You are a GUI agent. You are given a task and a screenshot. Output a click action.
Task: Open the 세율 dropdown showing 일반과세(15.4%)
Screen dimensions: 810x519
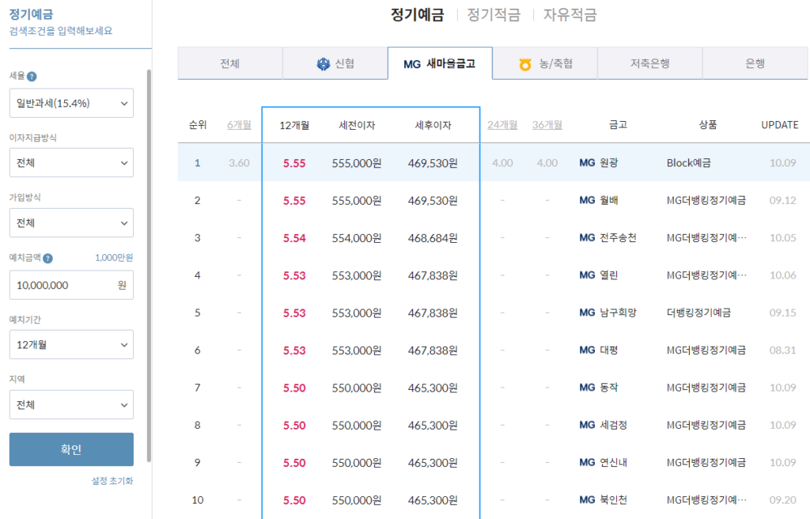click(x=71, y=103)
